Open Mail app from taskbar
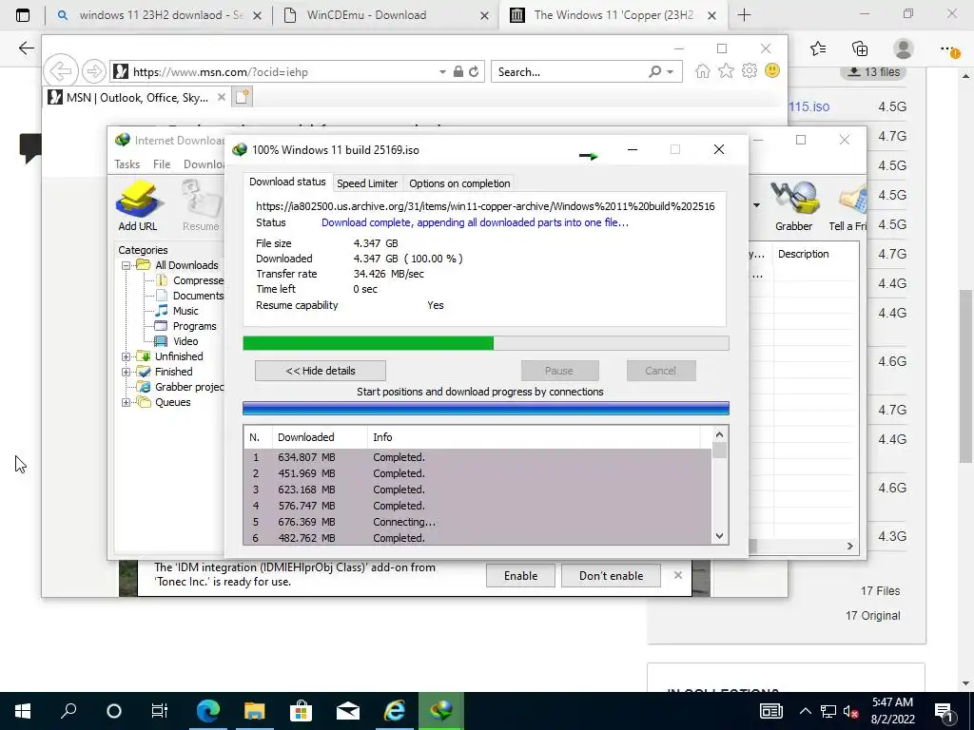Image resolution: width=974 pixels, height=730 pixels. point(348,711)
